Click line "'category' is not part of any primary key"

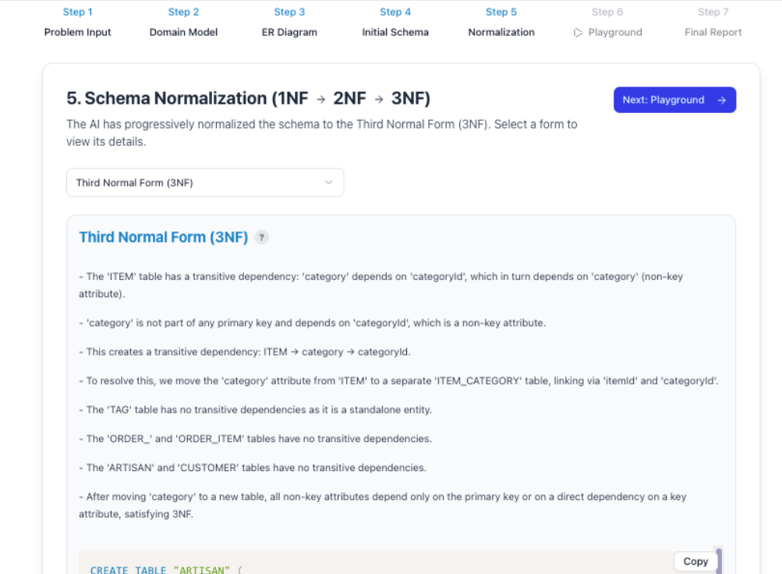point(312,323)
